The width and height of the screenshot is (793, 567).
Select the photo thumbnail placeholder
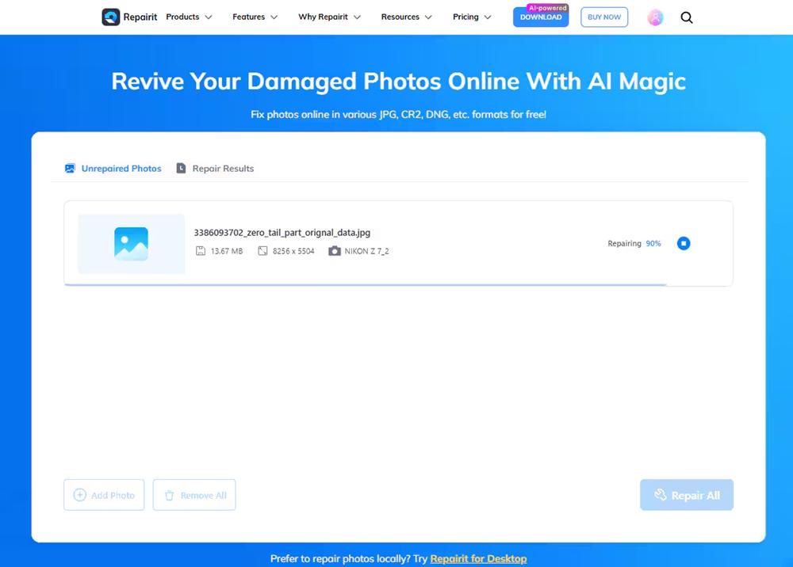coord(132,244)
